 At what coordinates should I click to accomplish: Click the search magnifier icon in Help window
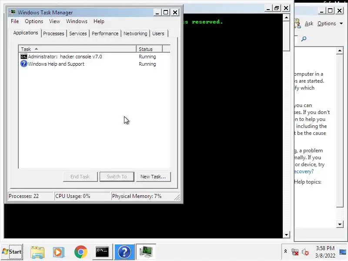coord(304,39)
